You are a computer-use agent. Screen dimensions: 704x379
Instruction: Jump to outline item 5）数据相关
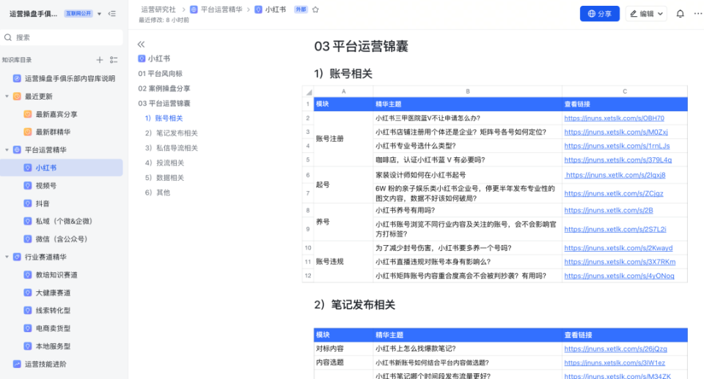click(x=164, y=177)
